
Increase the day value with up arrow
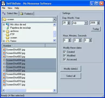(x=69, y=22)
